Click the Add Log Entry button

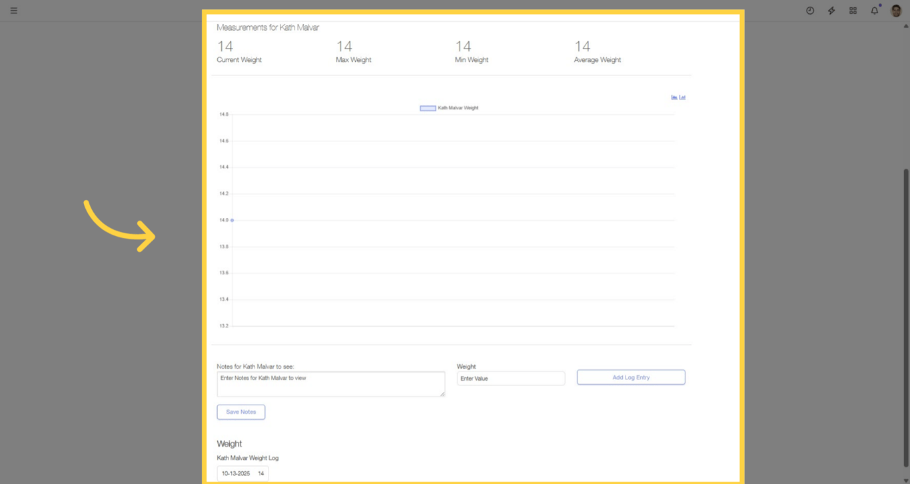click(x=630, y=377)
